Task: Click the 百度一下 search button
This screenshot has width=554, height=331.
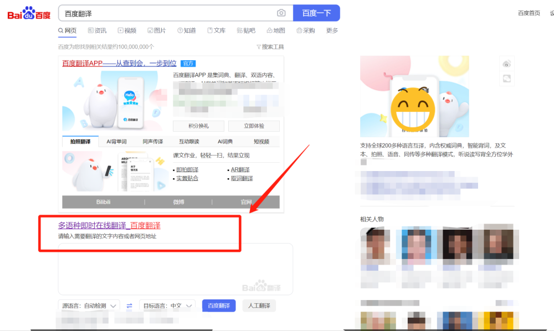Action: point(316,13)
